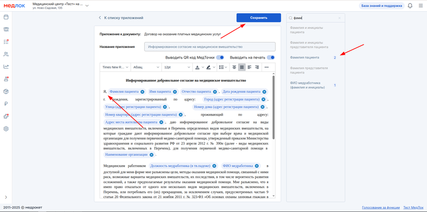This screenshot has width=427, height=212.
Task: Open the hamburger menu in top right
Action: [x=421, y=6]
